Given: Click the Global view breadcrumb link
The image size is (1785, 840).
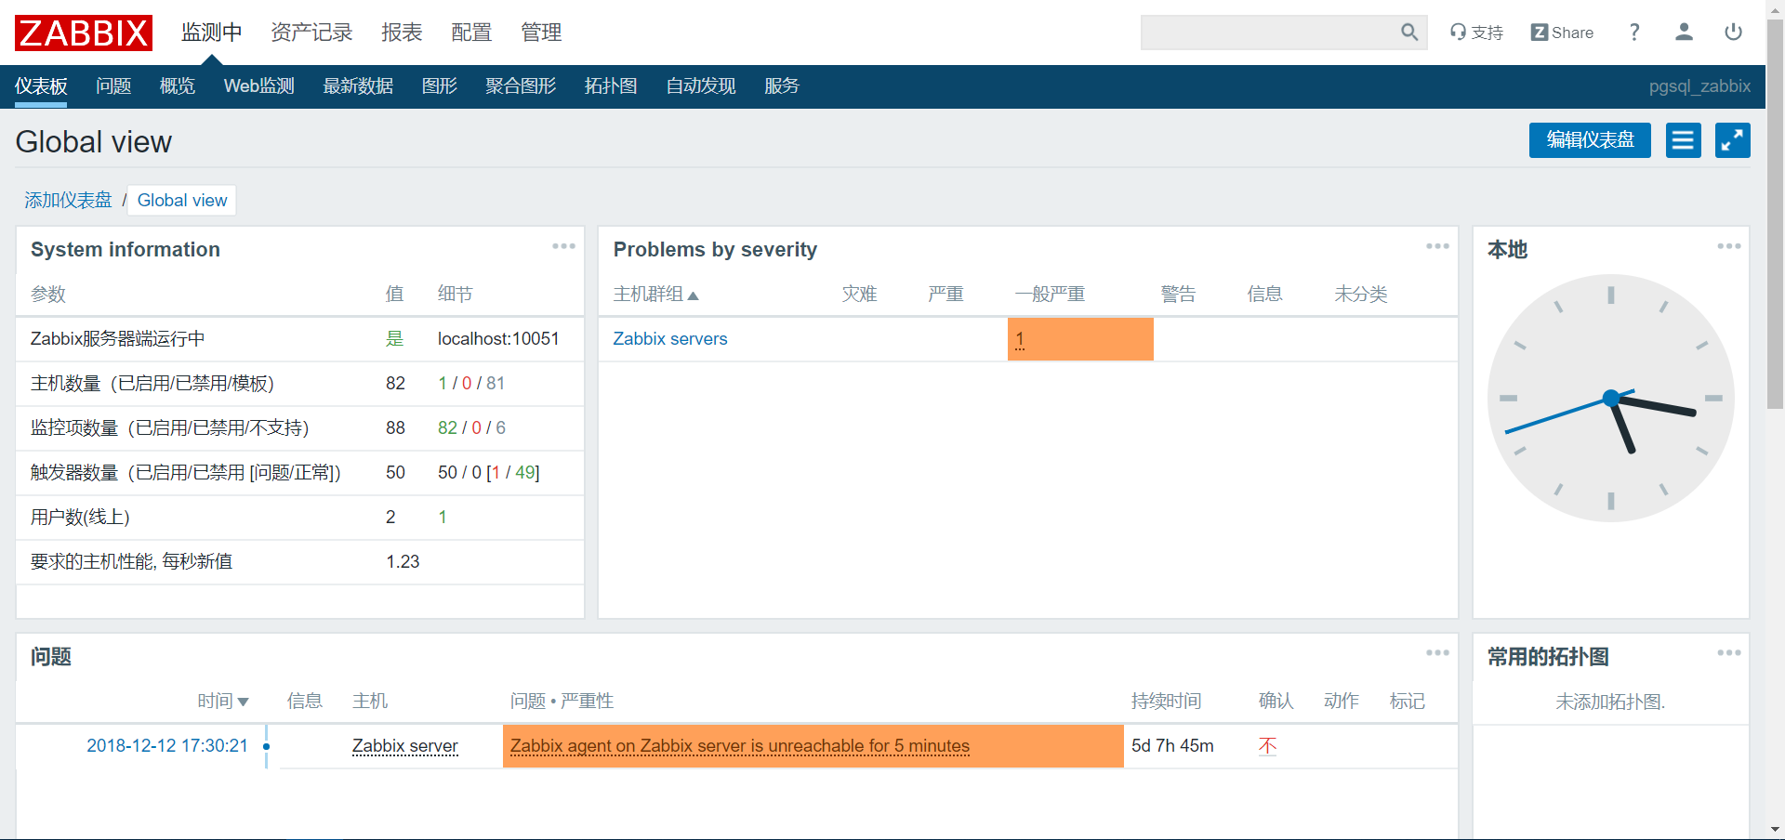Looking at the screenshot, I should 182,201.
